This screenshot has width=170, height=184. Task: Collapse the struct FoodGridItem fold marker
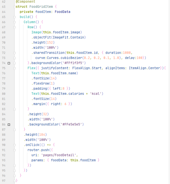coord(14,6)
